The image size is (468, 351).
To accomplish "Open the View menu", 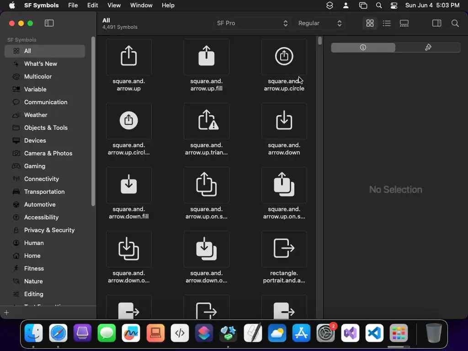I will 114,5.
